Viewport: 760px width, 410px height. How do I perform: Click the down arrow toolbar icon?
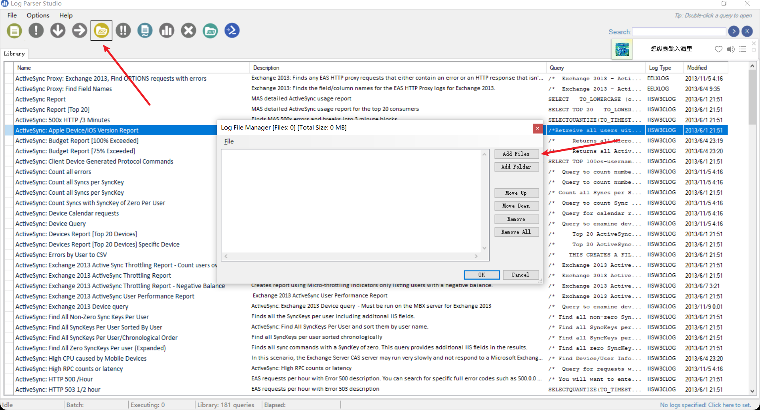[x=58, y=30]
